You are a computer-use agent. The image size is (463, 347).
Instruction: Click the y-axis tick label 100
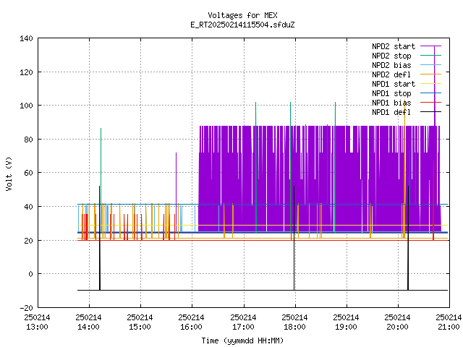point(26,106)
